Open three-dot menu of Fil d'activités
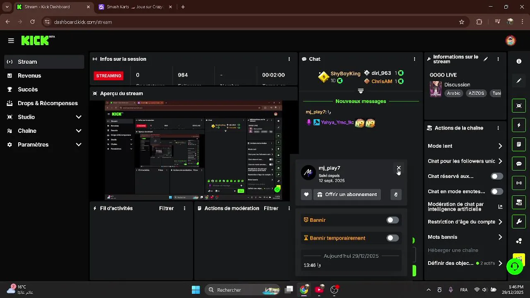The image size is (530, 298). point(185,208)
